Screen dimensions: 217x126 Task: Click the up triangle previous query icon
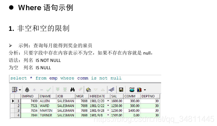click(x=103, y=90)
